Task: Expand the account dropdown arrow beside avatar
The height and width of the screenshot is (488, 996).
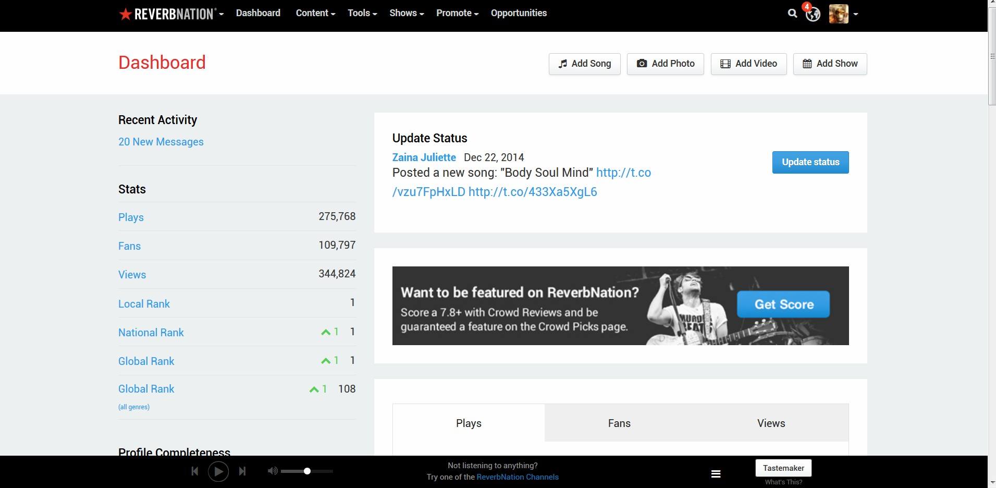Action: point(855,14)
